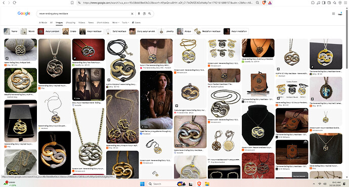
Task: Reload the page with the refresh icon
Action: tap(15, 3)
